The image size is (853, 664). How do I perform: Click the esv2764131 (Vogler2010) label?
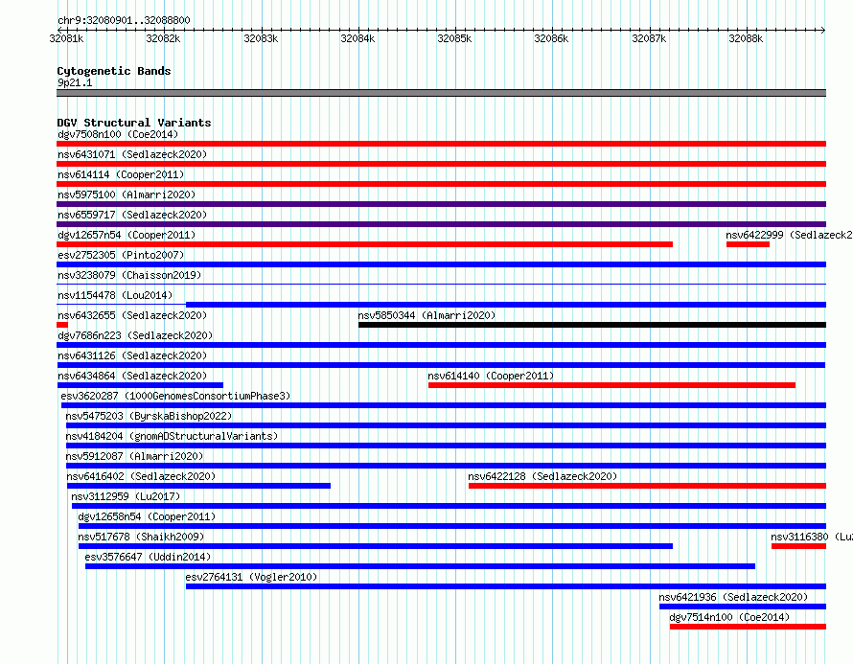click(x=251, y=577)
